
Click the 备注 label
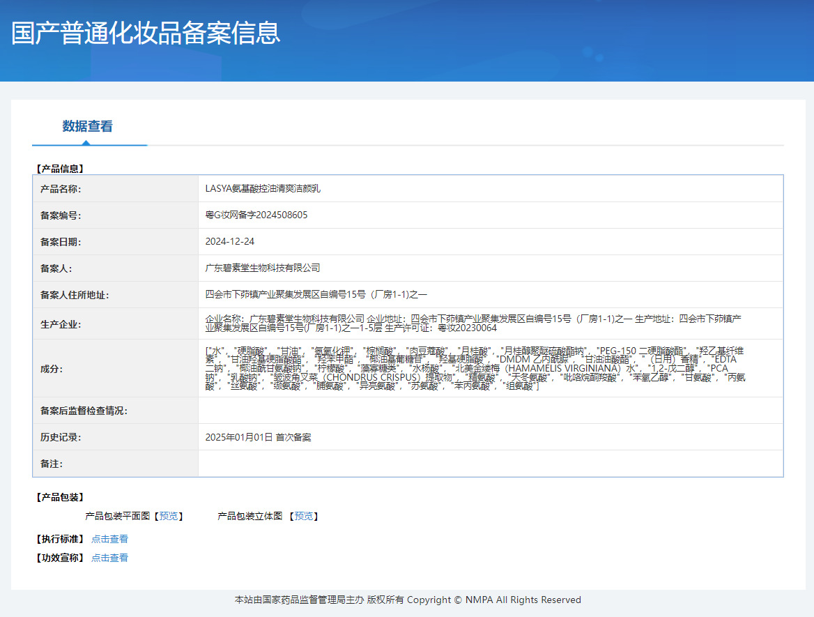[x=52, y=464]
